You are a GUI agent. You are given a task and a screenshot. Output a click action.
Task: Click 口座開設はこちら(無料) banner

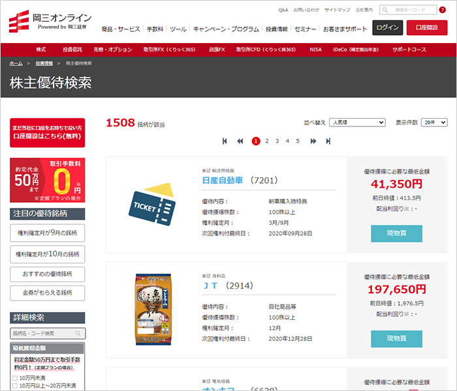pyautogui.click(x=48, y=133)
